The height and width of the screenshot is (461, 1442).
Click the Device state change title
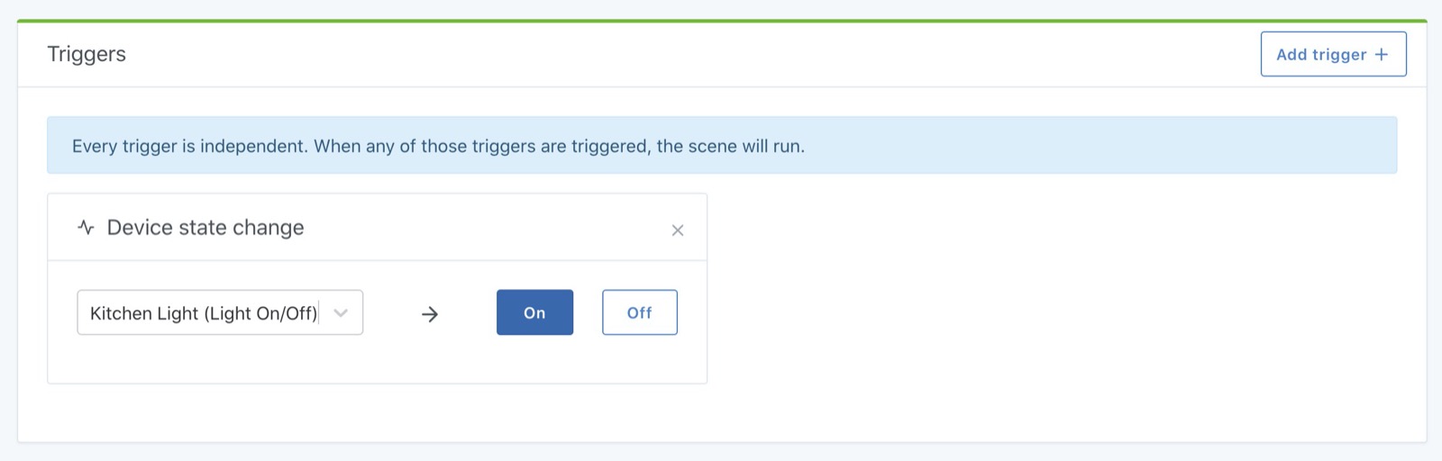pos(205,228)
